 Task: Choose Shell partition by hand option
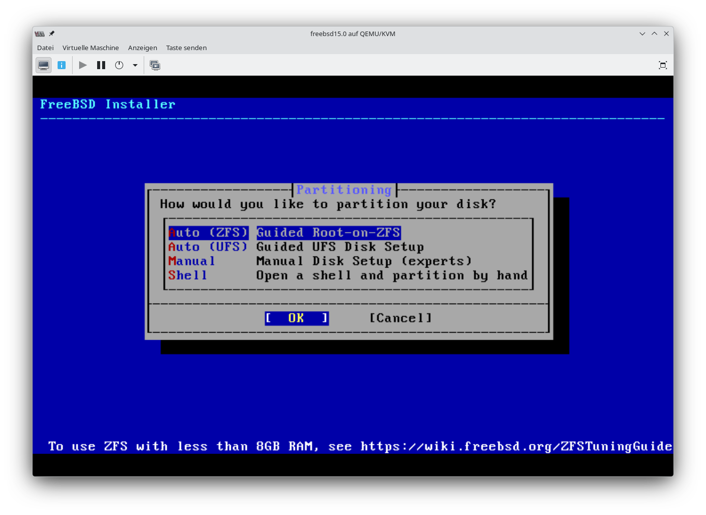tap(188, 276)
